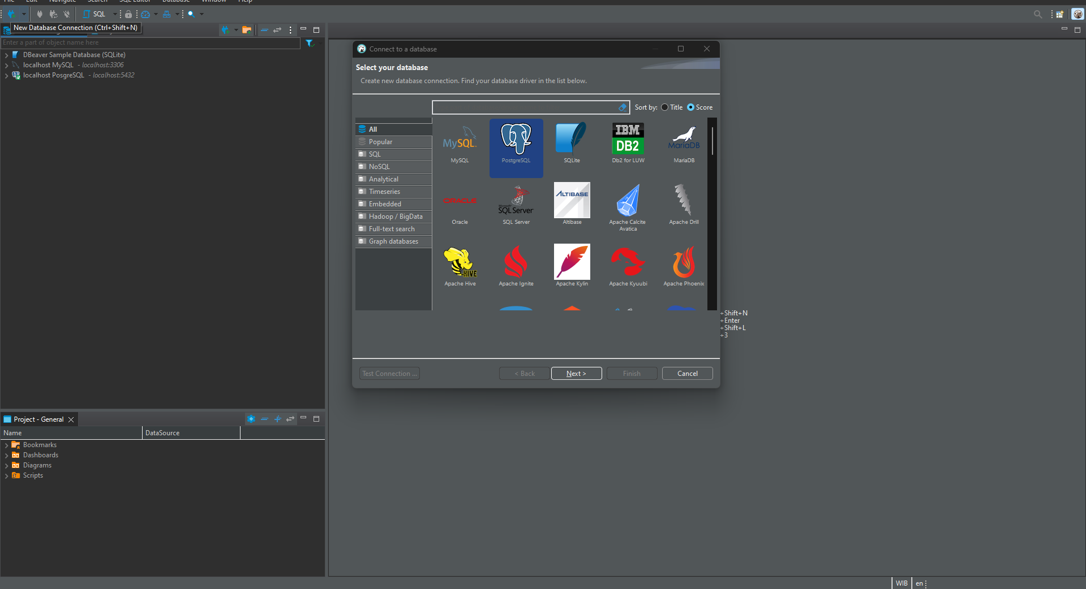Click the transaction lock icon in toolbar
Viewport: 1086px width, 589px height.
pyautogui.click(x=128, y=14)
